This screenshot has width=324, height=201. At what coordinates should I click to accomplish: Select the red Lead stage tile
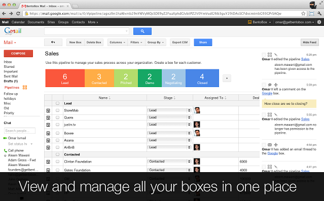click(65, 78)
